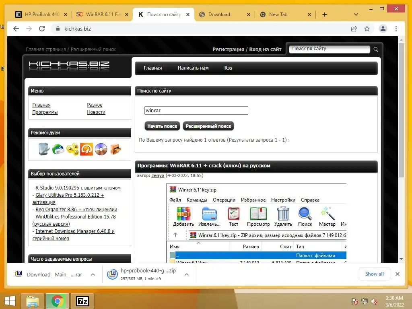Click Расширенный поиск button

pyautogui.click(x=208, y=126)
